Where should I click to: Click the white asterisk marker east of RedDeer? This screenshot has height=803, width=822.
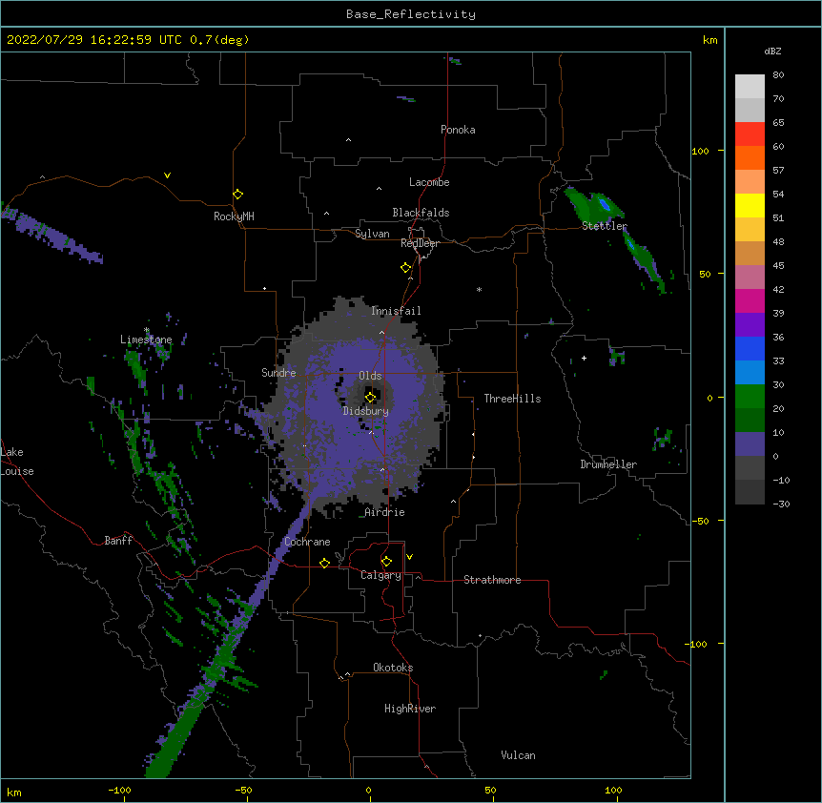point(479,289)
